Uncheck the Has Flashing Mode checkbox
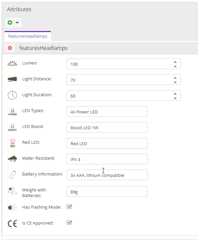 click(x=69, y=207)
